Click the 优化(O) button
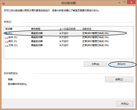The image size is (137, 110). point(121,64)
